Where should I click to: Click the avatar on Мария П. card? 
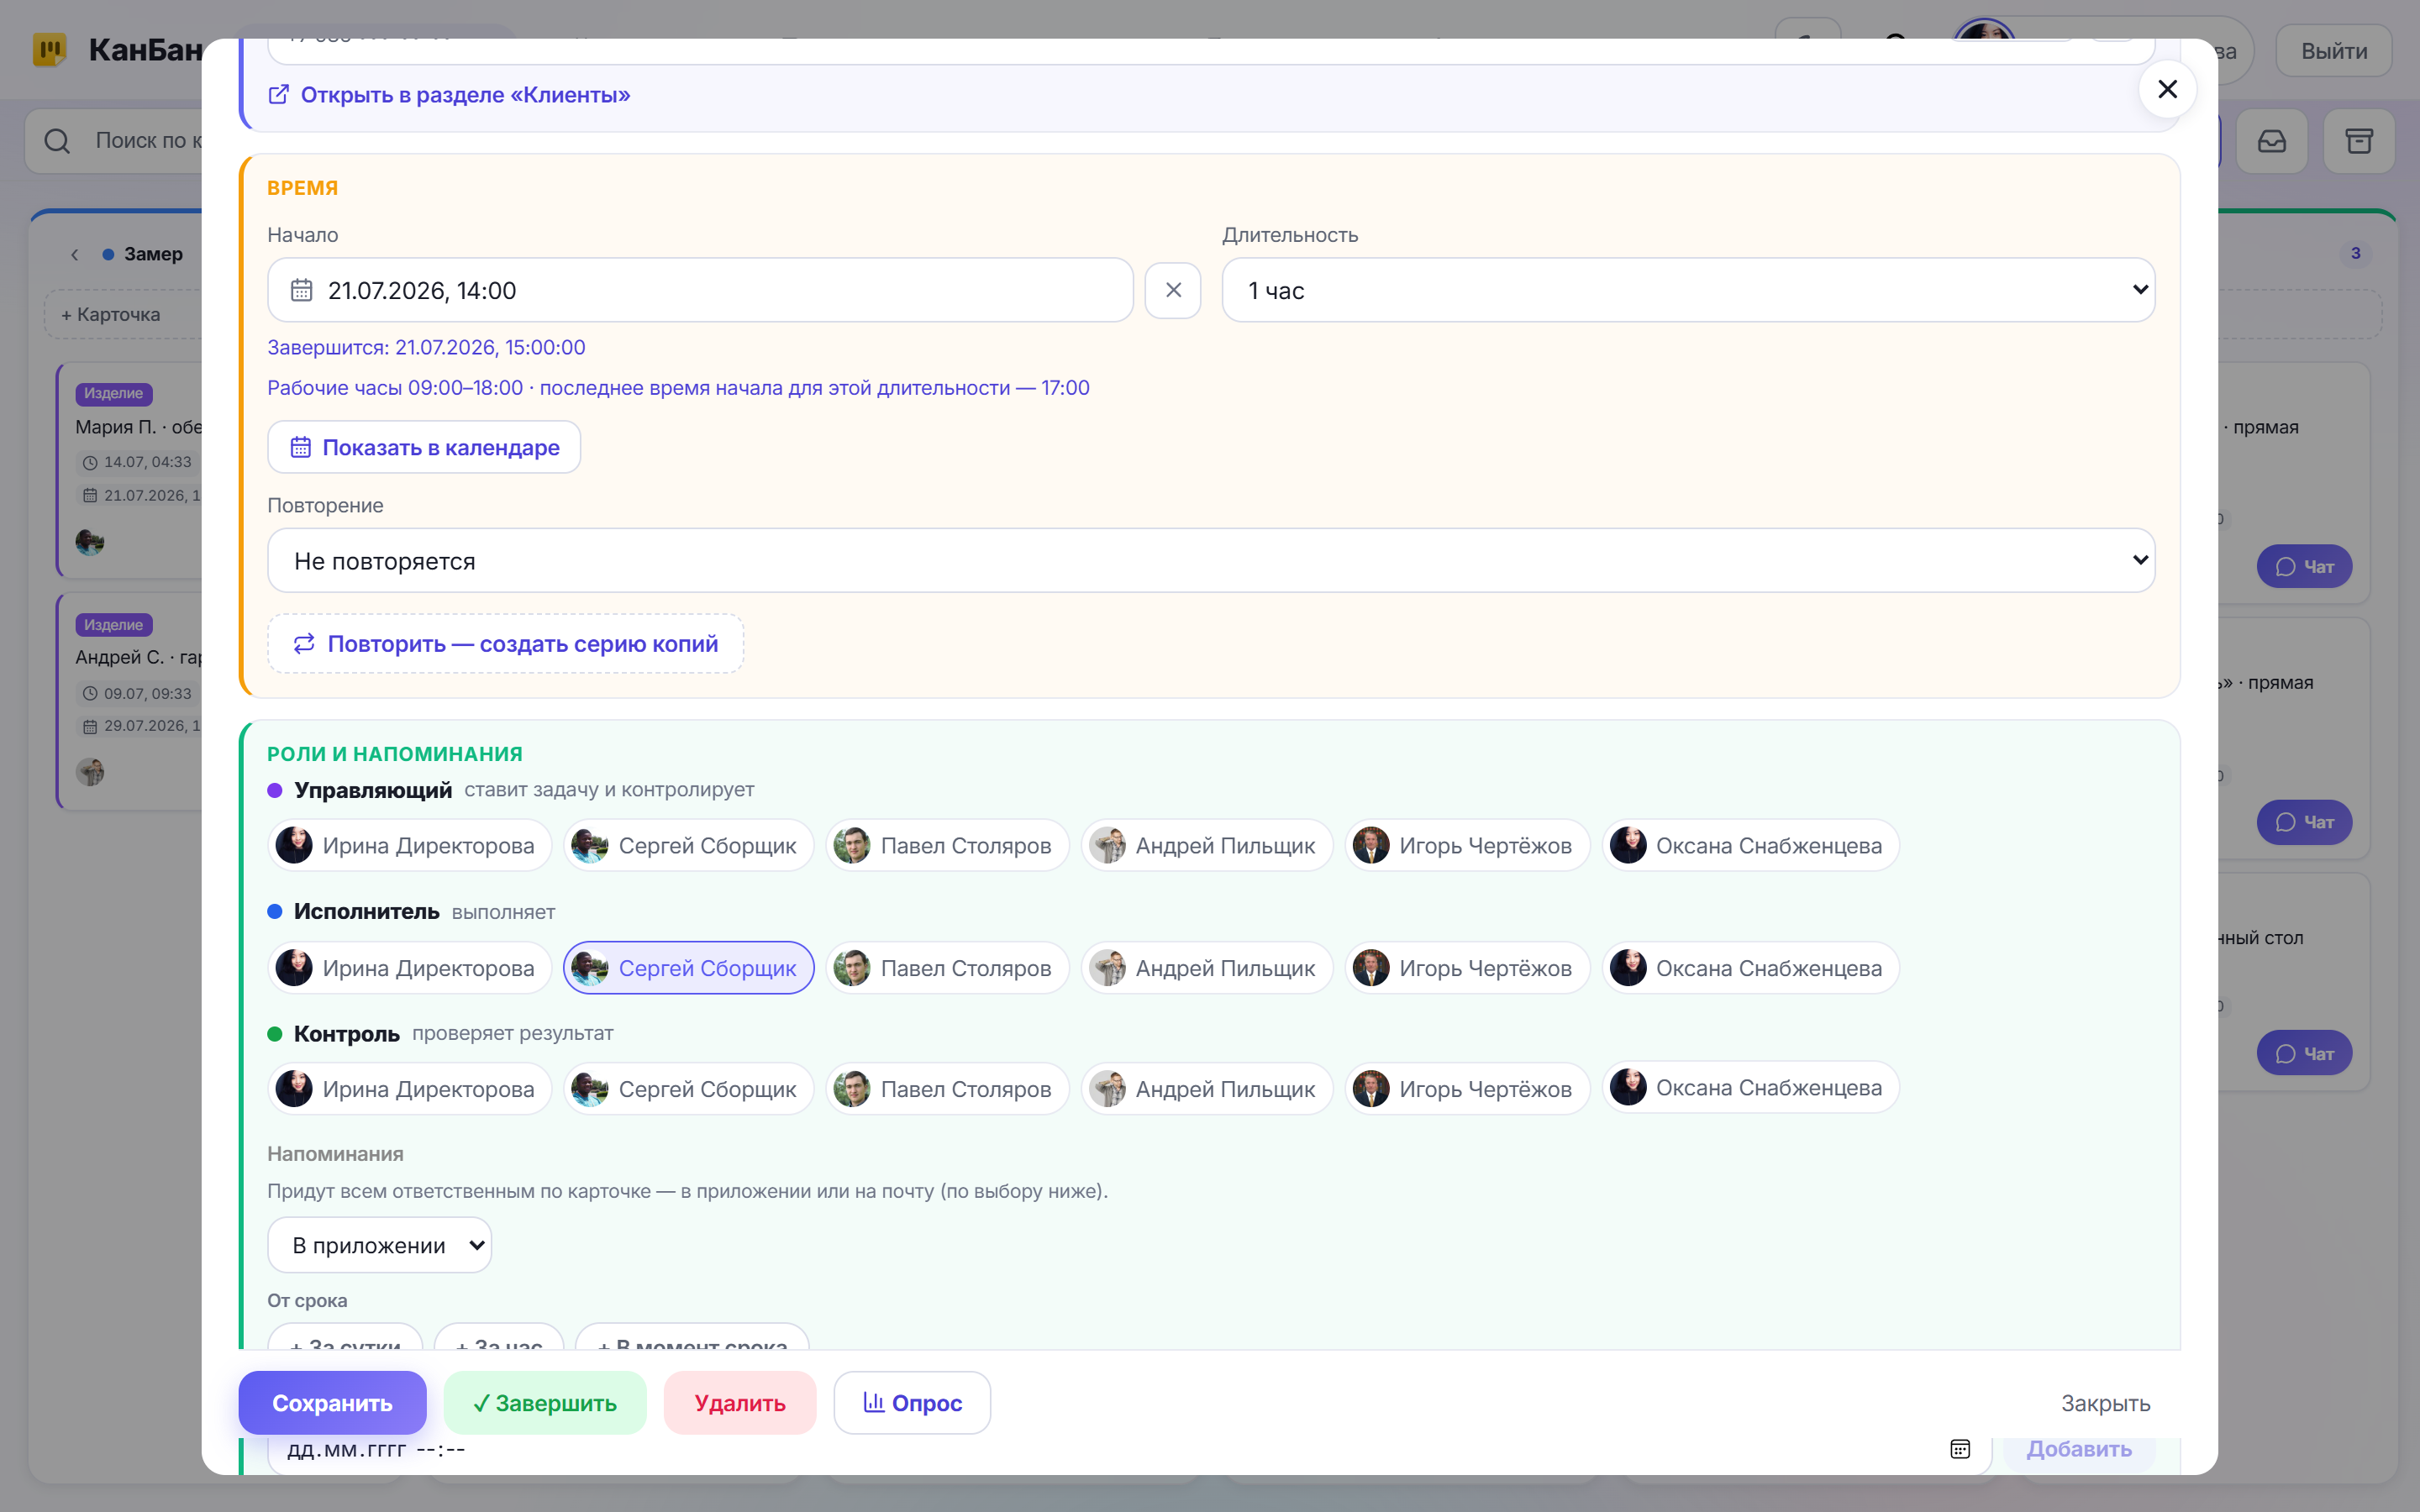pyautogui.click(x=90, y=542)
